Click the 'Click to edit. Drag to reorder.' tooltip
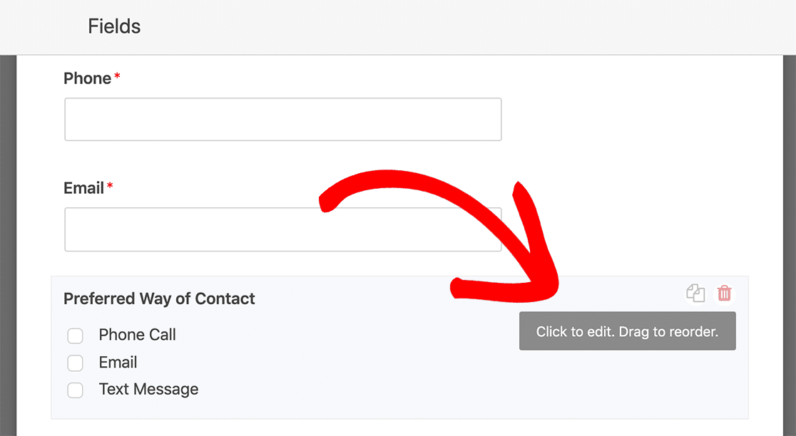The image size is (796, 436). pos(628,331)
